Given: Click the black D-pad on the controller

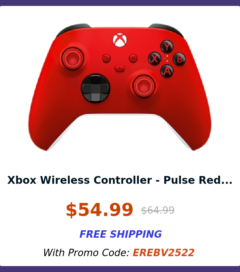Looking at the screenshot, I should (96, 88).
